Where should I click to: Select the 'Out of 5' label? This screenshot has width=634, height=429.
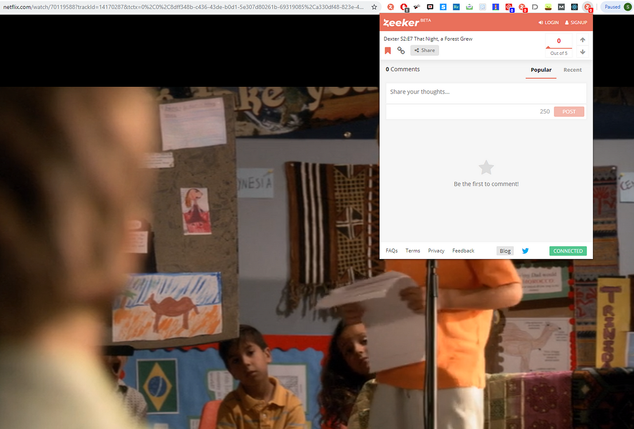click(559, 53)
